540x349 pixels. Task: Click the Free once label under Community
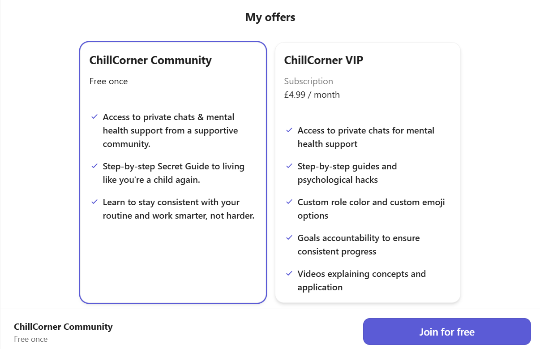[108, 81]
